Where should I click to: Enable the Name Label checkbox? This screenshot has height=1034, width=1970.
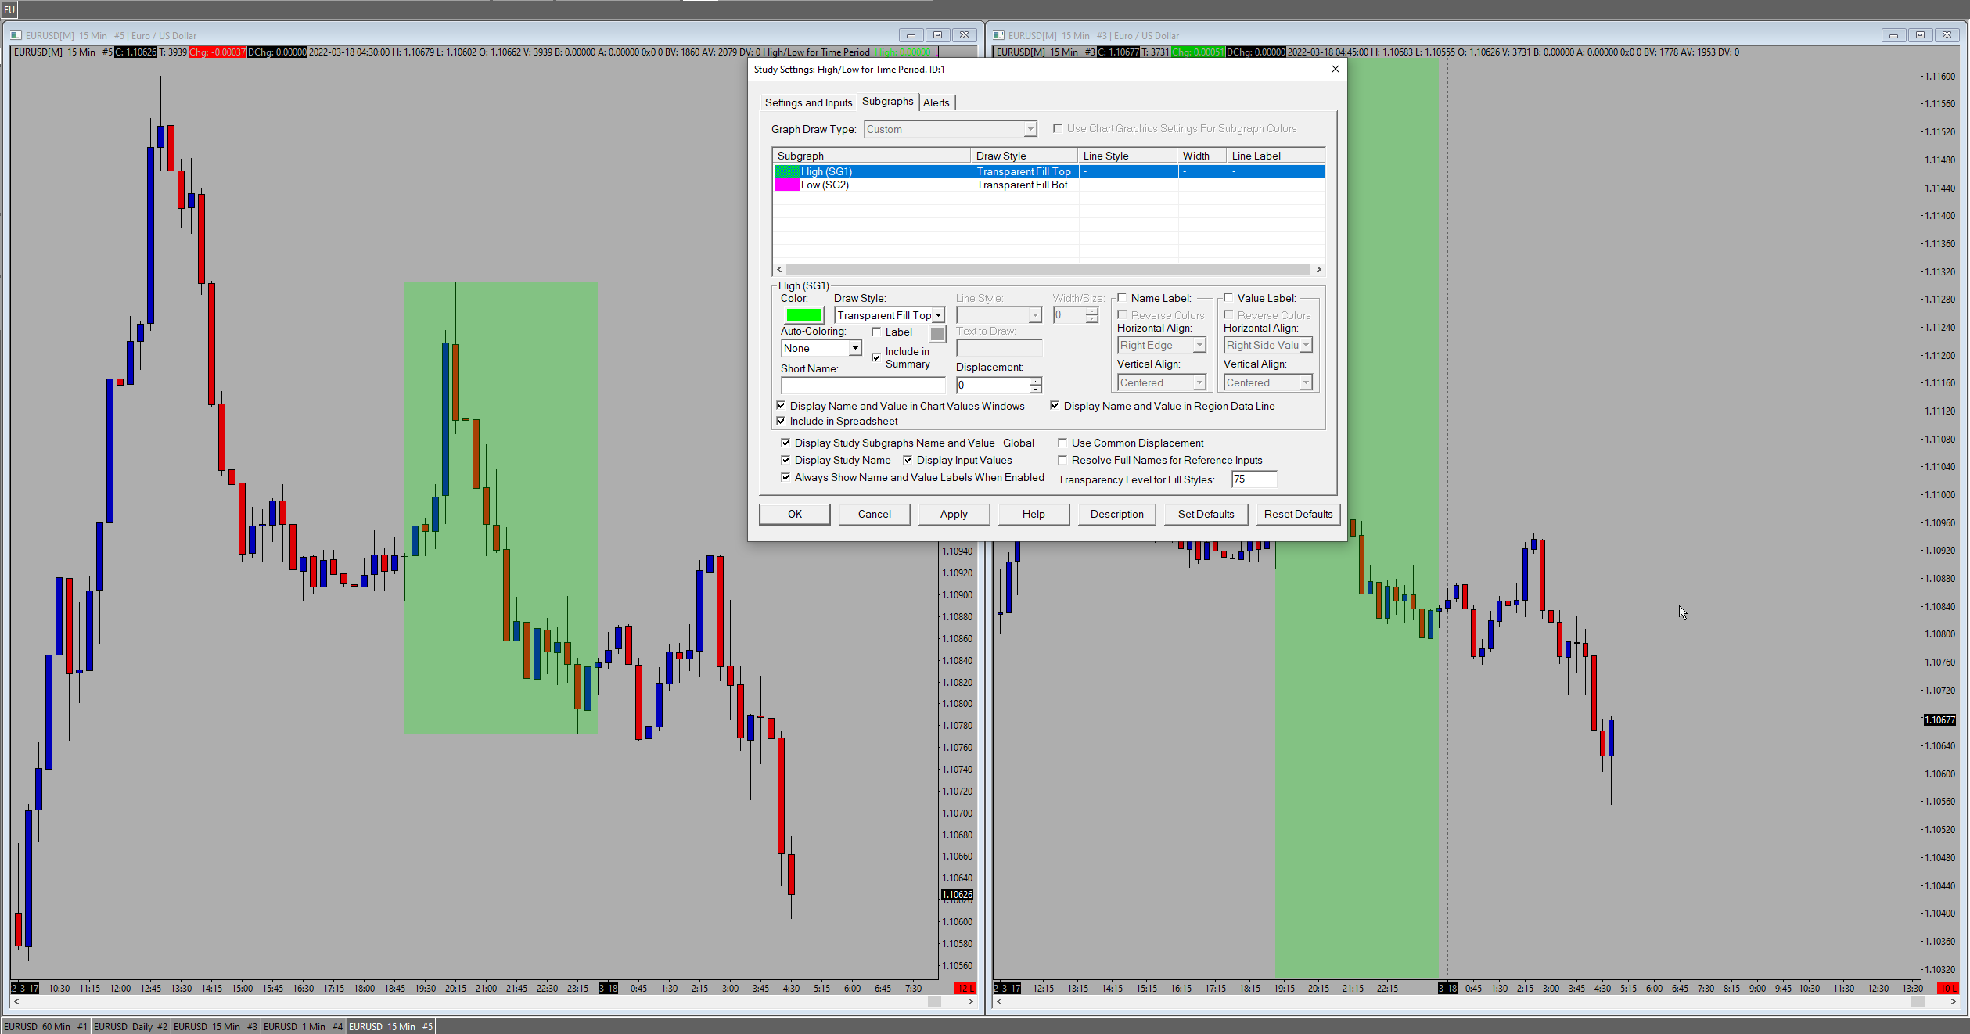1122,298
